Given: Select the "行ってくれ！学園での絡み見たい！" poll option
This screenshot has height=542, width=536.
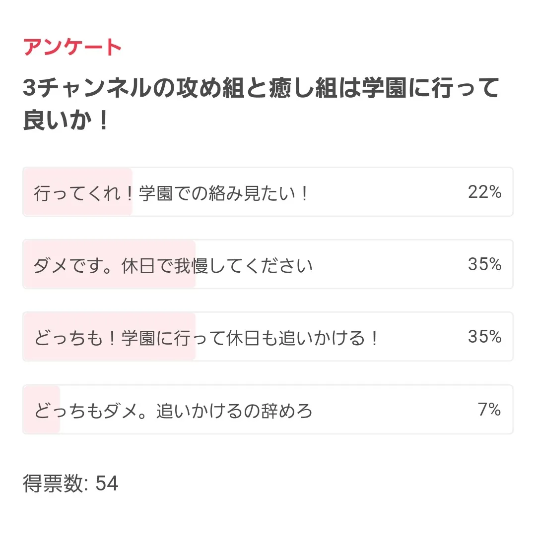Looking at the screenshot, I should coord(171,193).
